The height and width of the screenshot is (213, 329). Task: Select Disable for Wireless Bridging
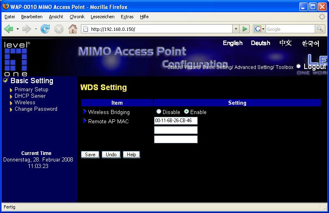pos(159,112)
